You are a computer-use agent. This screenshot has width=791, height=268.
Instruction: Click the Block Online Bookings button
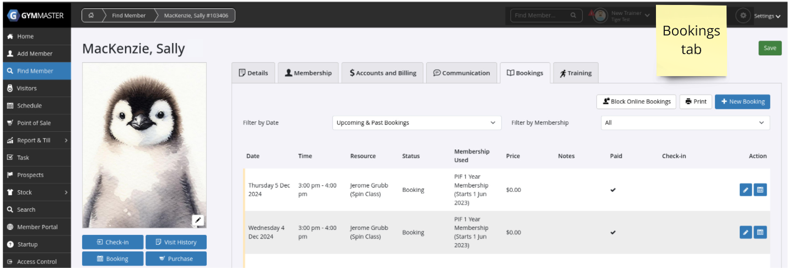636,101
